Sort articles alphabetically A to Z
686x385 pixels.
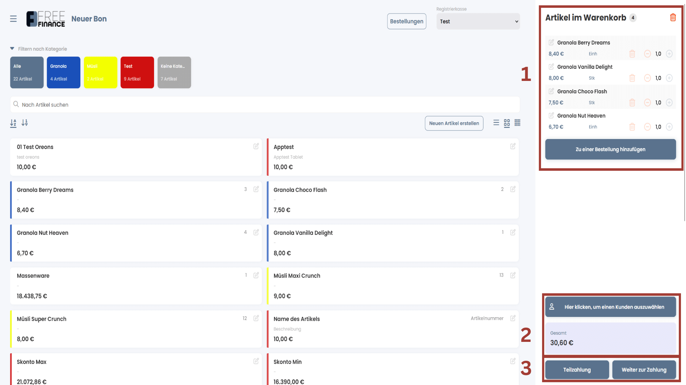pyautogui.click(x=13, y=123)
